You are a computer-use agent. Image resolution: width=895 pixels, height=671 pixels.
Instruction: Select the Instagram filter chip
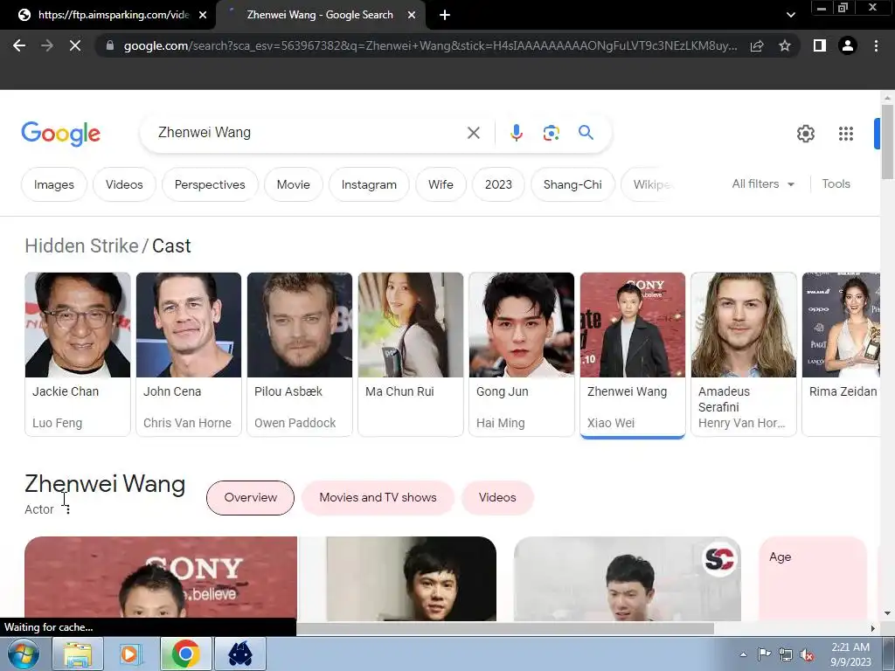tap(369, 184)
